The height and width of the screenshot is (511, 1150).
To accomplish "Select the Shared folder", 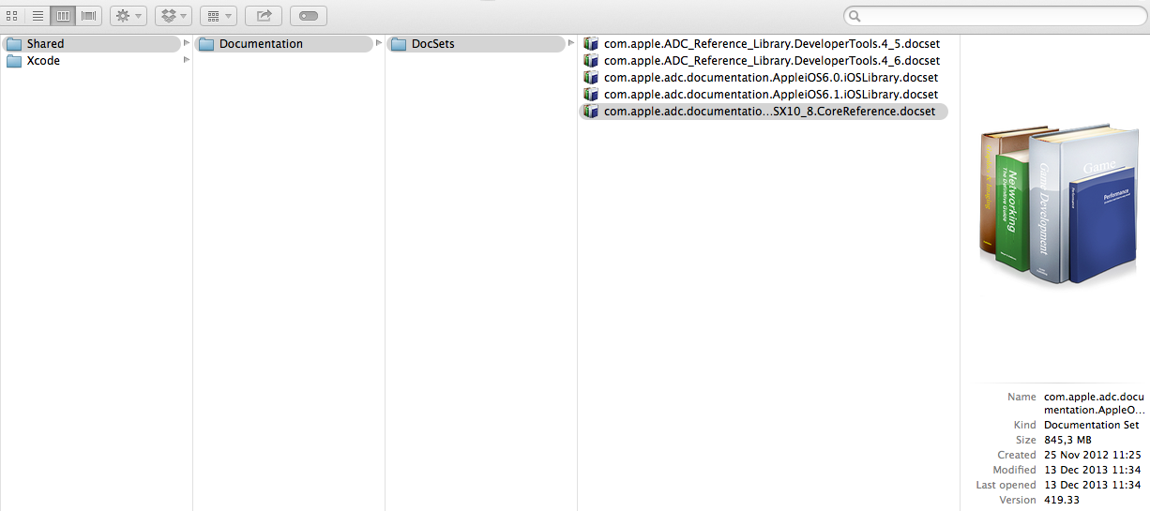I will pyautogui.click(x=91, y=44).
